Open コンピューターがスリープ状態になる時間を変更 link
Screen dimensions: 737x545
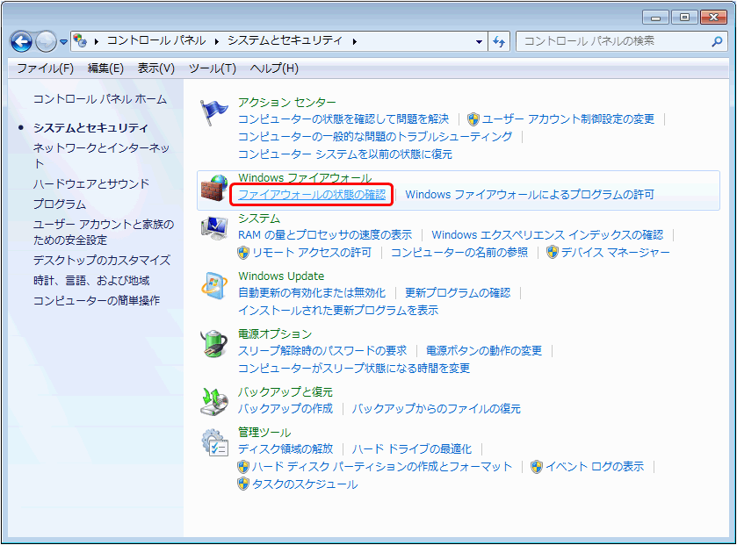(354, 368)
